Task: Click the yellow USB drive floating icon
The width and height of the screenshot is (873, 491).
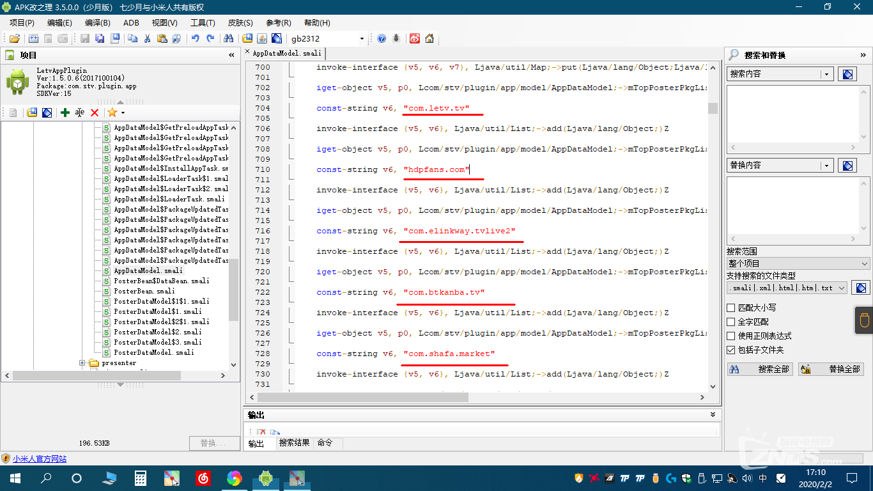Action: [864, 320]
